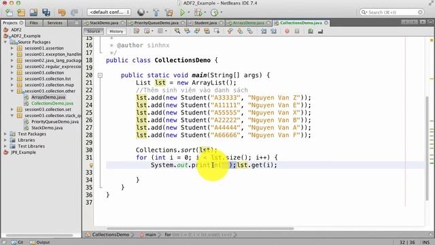Switch to Source editor view

(94, 31)
